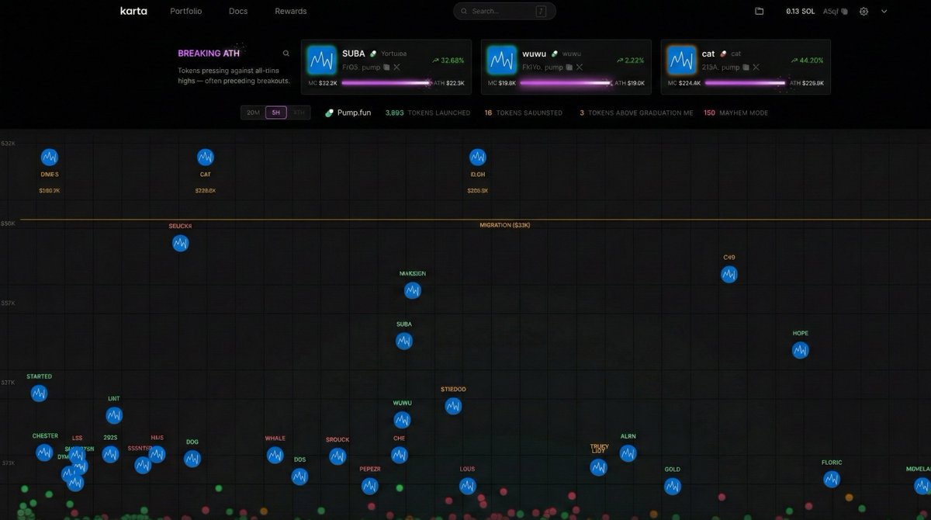Image resolution: width=931 pixels, height=520 pixels.
Task: Open the CAT token bubble on chart
Action: tap(206, 157)
